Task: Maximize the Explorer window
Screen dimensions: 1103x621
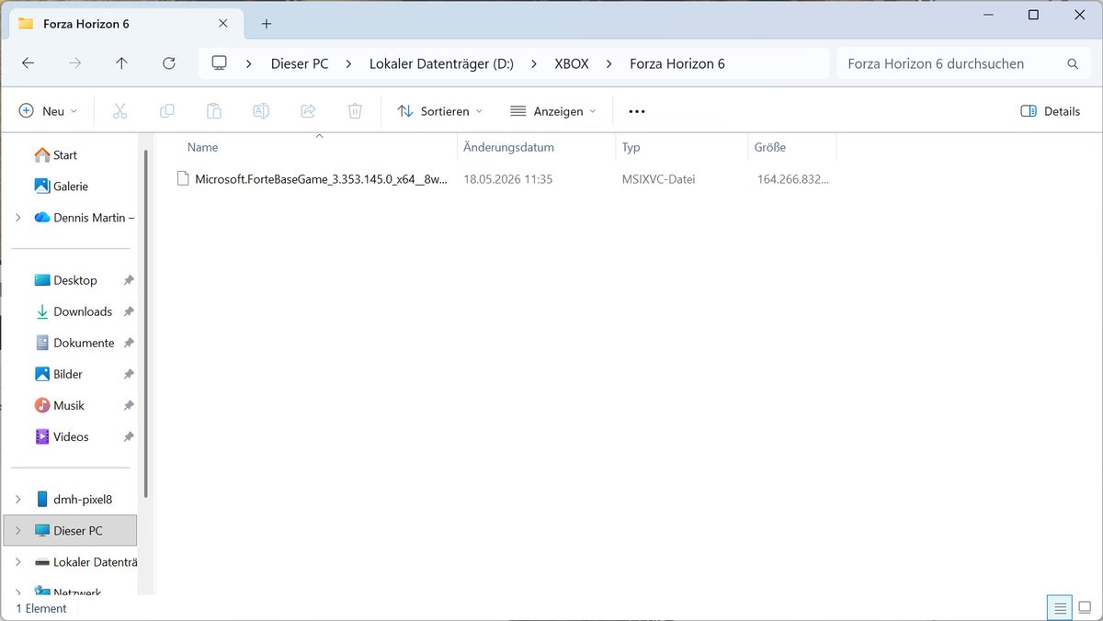Action: [x=1033, y=15]
